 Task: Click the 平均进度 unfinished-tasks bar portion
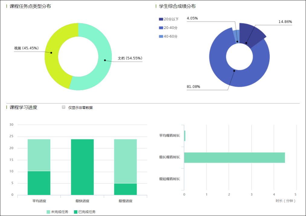click(x=39, y=155)
